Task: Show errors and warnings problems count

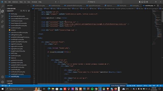Action: point(4,86)
